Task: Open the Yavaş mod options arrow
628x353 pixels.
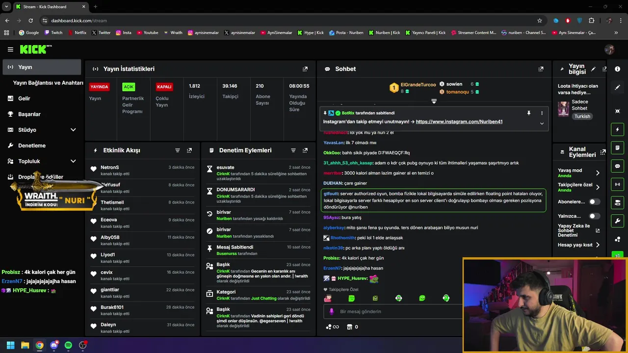Action: (598, 173)
